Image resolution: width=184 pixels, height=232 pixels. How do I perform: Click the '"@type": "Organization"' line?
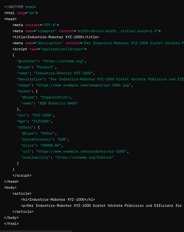point(46,97)
